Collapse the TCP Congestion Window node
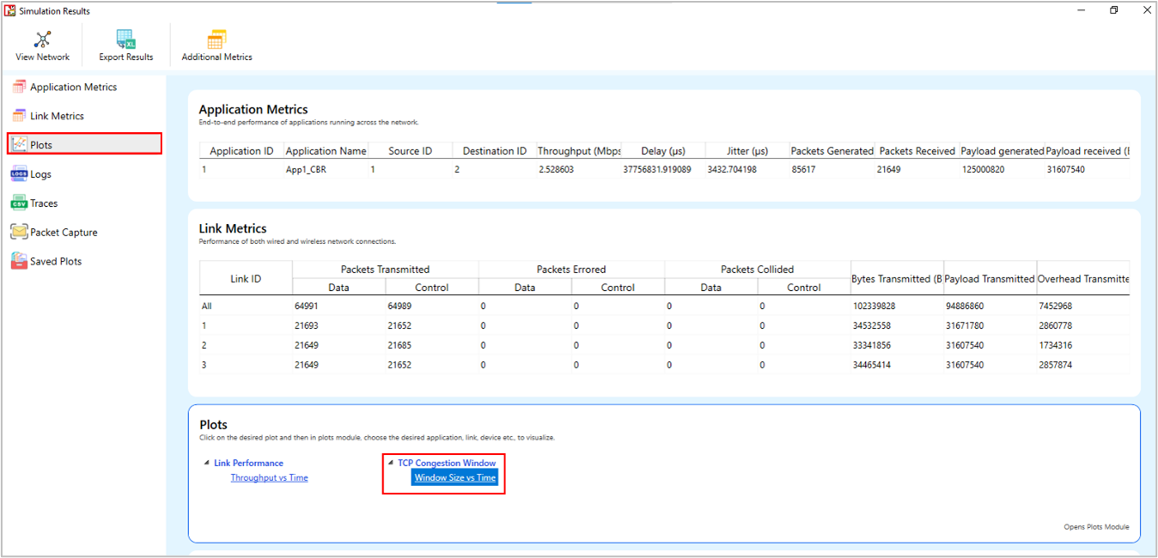 tap(390, 463)
